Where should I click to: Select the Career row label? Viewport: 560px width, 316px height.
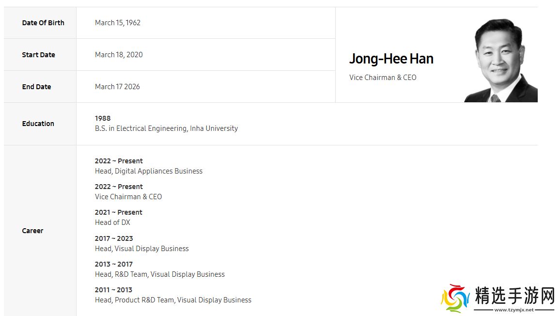tap(32, 231)
